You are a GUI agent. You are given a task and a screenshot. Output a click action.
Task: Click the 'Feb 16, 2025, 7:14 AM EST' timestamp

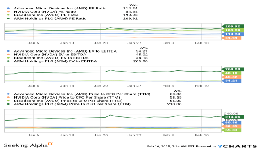pos(171,147)
